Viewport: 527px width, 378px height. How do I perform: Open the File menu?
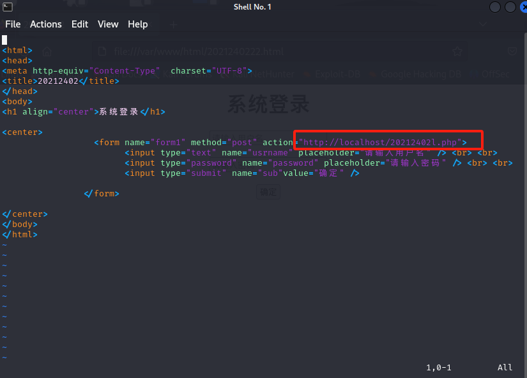[13, 24]
